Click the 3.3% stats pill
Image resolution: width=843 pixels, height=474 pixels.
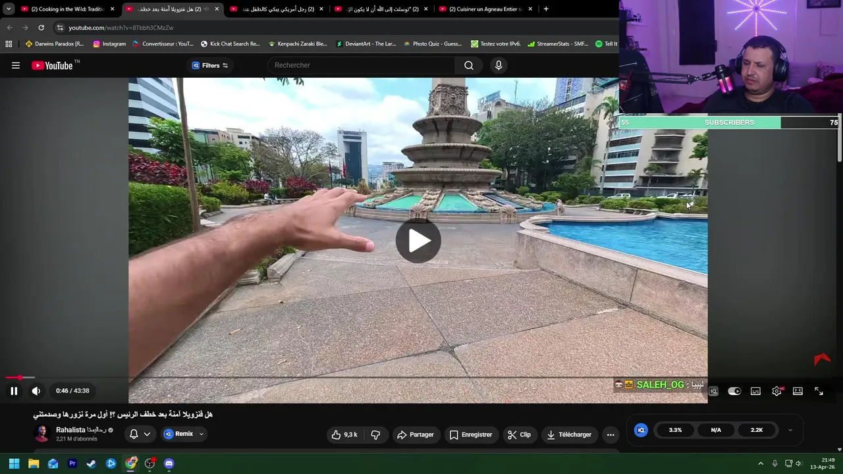(675, 430)
